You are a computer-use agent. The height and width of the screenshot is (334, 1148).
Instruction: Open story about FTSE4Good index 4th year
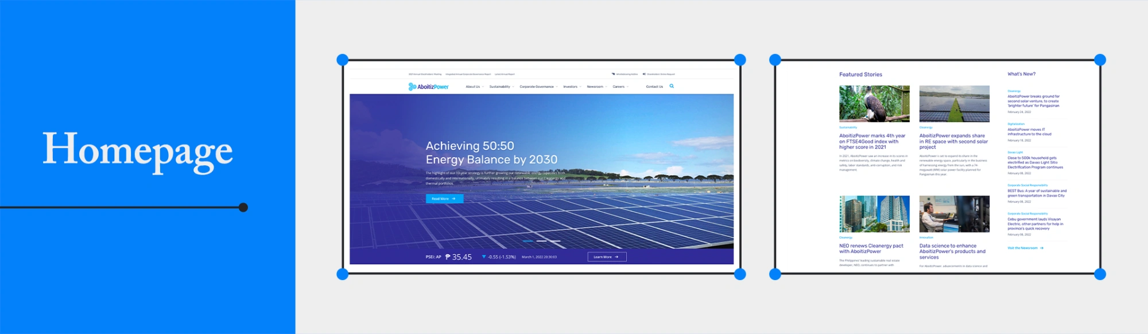872,142
